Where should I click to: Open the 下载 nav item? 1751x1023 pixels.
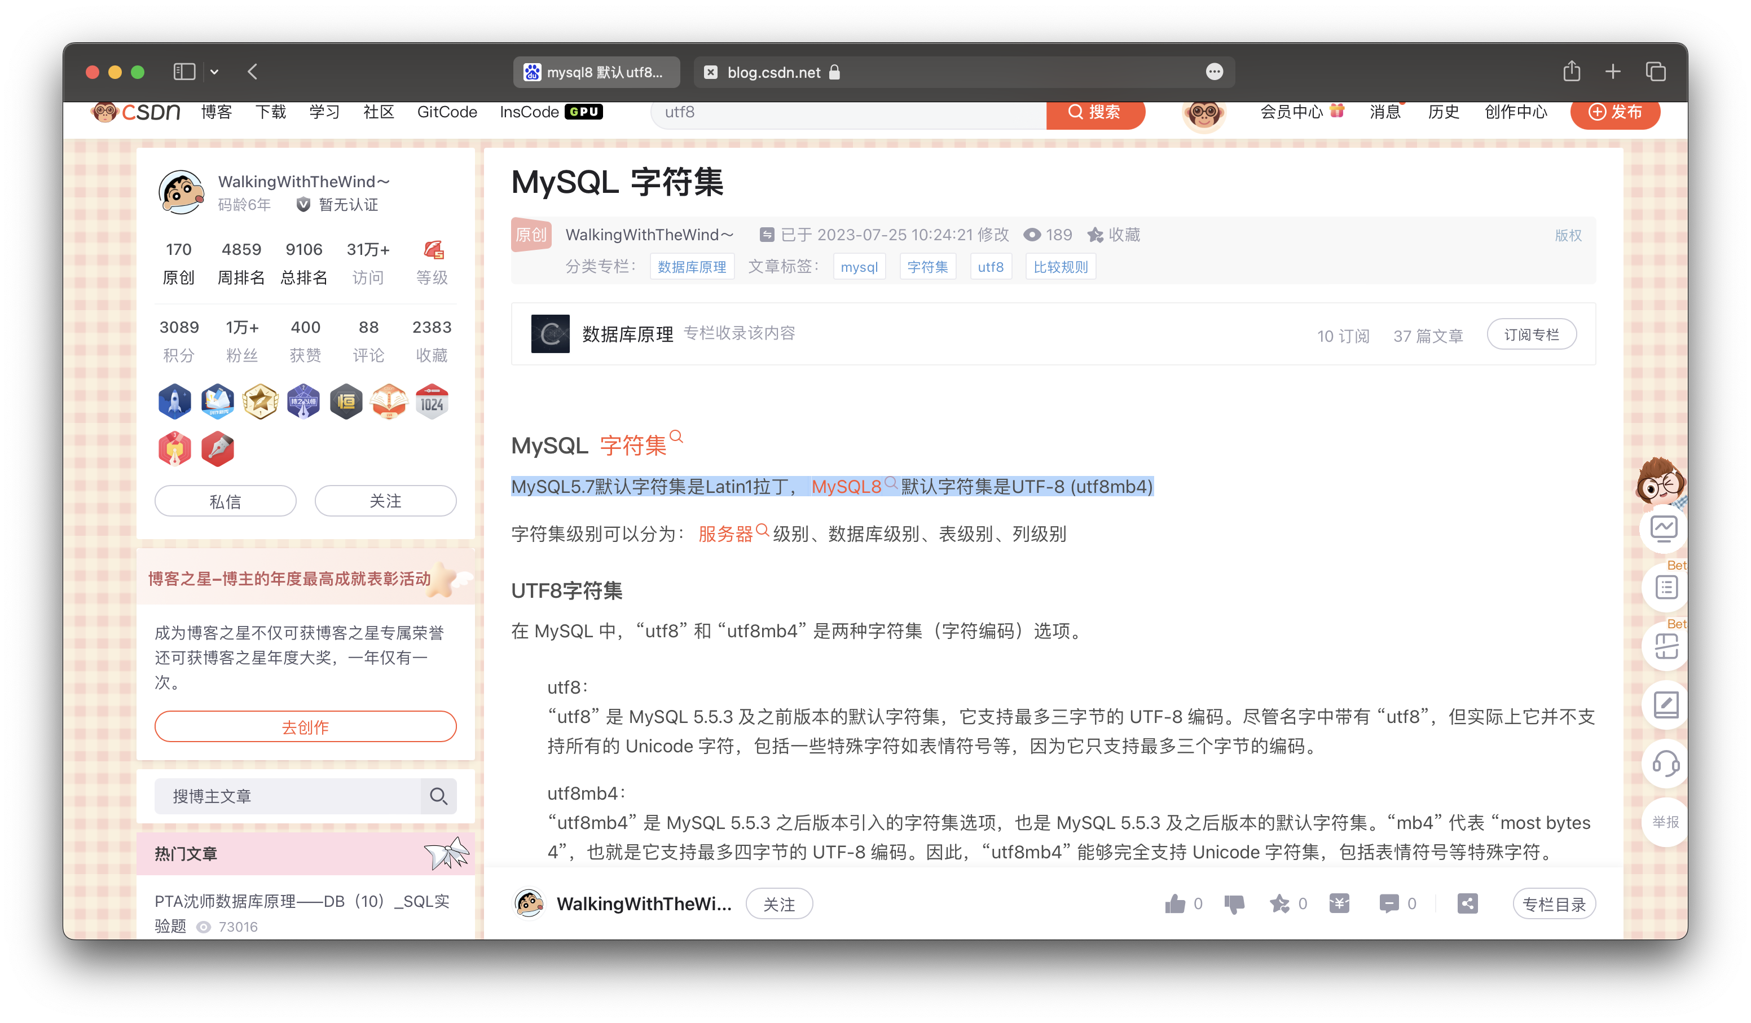270,113
